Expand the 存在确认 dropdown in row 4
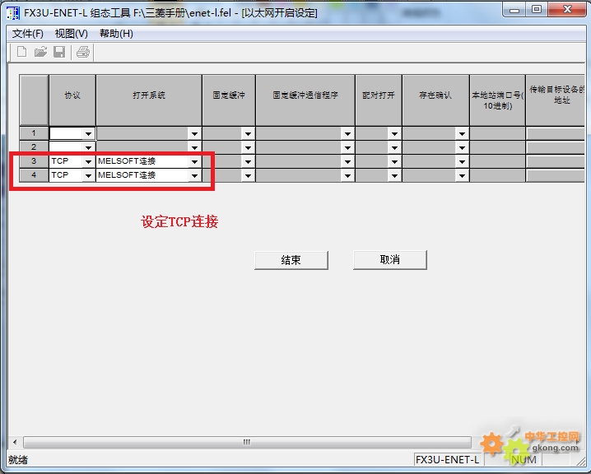 tap(462, 175)
